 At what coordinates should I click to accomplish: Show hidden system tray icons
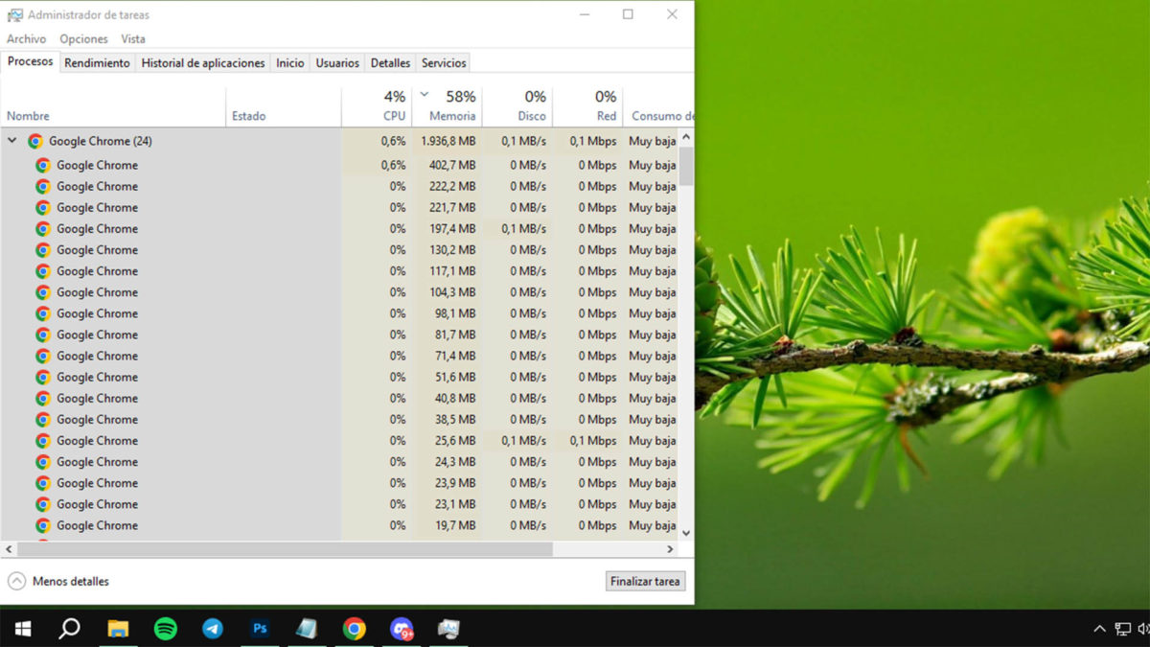(1099, 629)
